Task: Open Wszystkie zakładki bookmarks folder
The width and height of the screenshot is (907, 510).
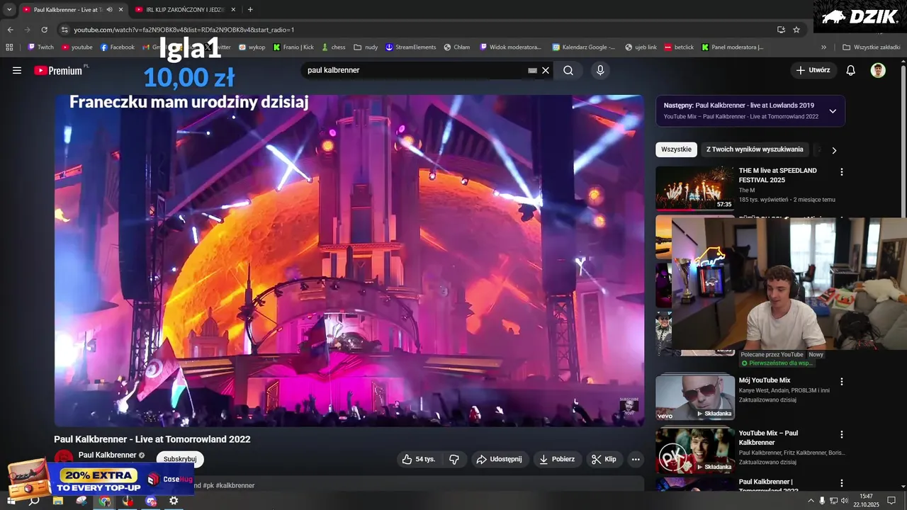Action: point(871,47)
